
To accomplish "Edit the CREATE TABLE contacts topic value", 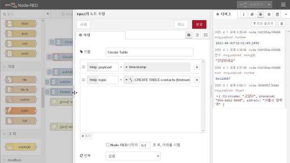I will 162,80.
